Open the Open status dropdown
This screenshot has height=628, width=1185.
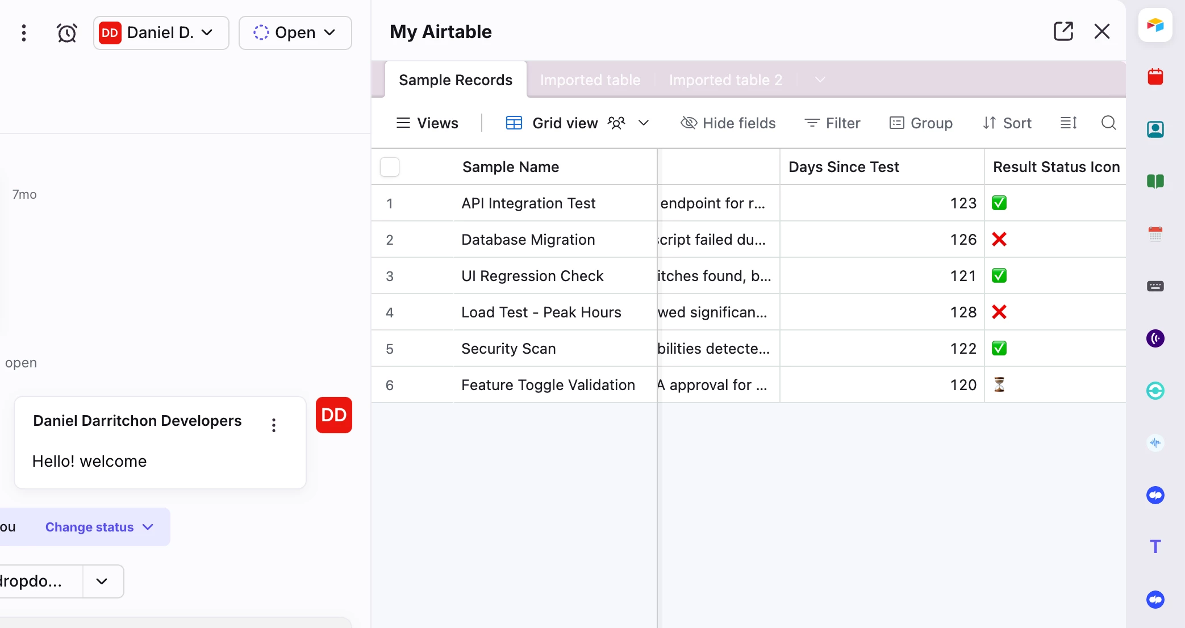click(x=295, y=33)
